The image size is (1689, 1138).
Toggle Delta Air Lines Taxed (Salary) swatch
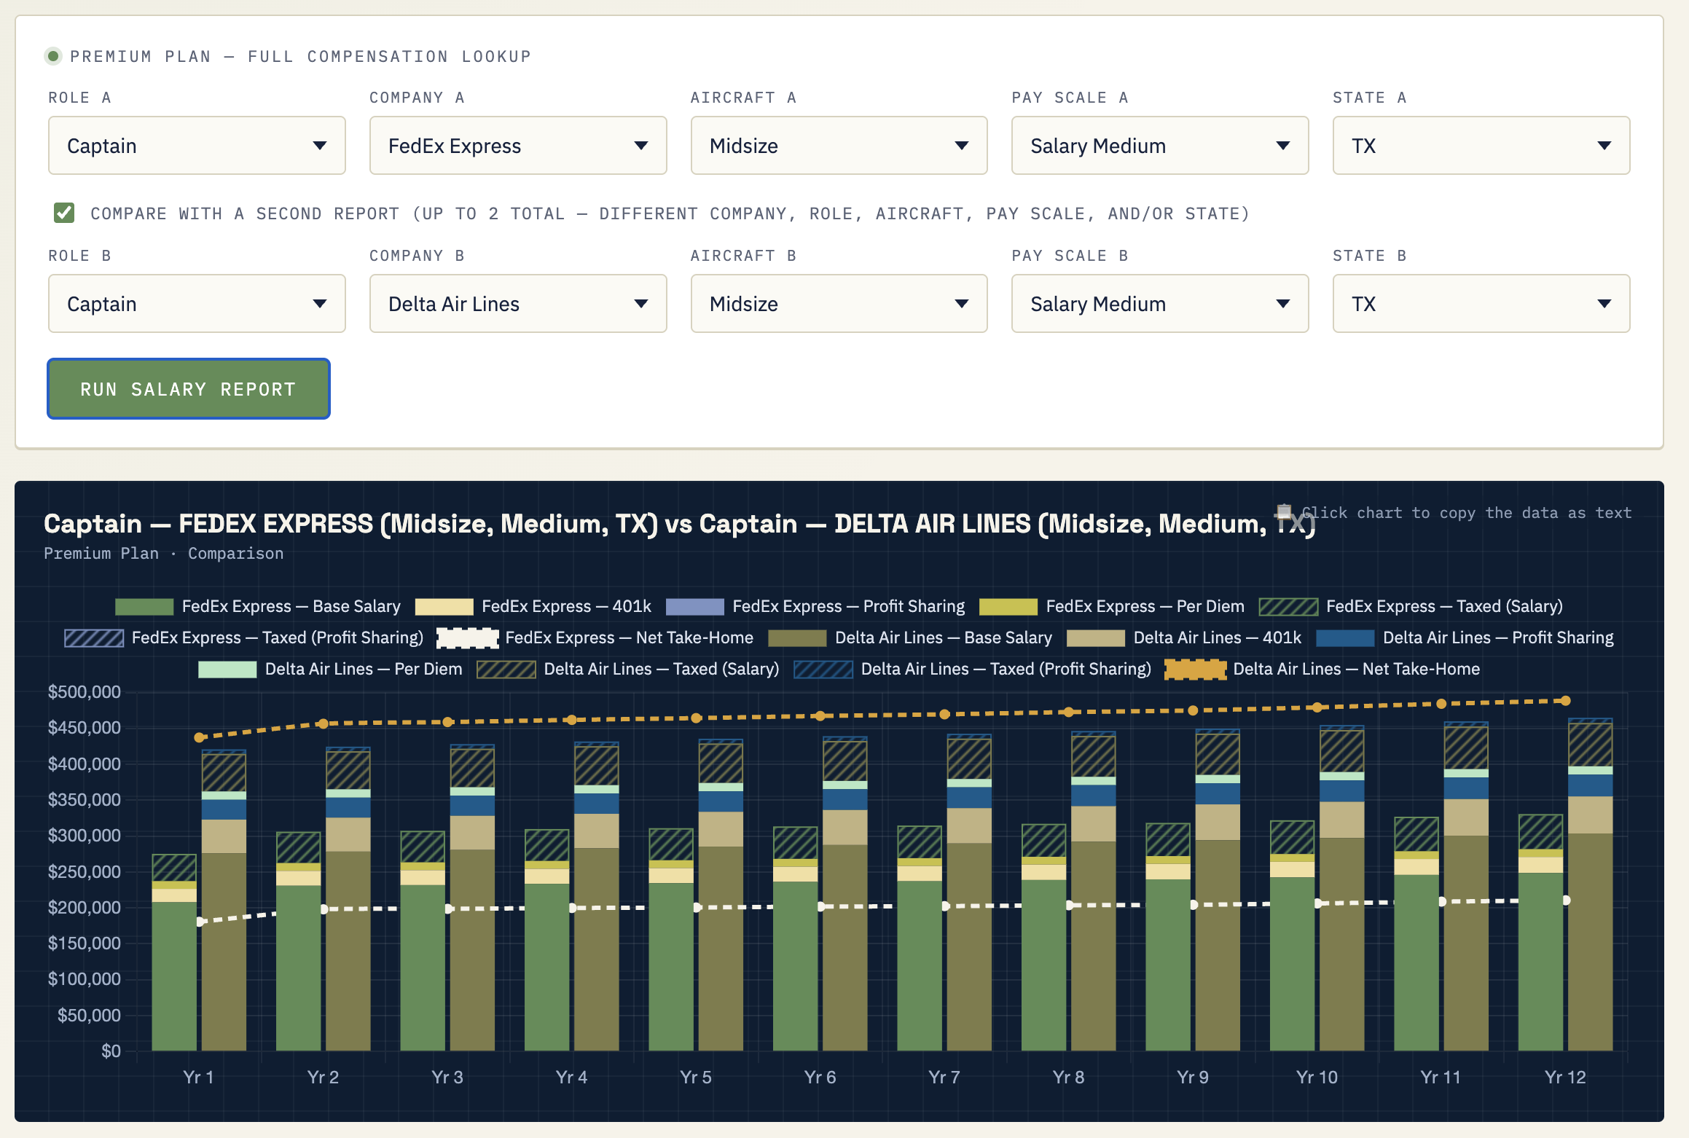click(506, 670)
